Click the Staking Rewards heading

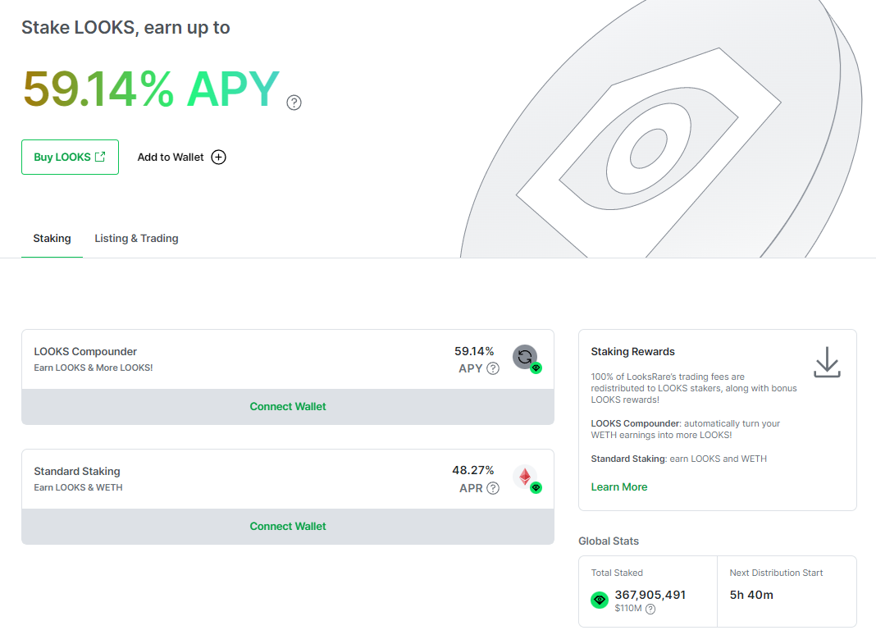[633, 351]
